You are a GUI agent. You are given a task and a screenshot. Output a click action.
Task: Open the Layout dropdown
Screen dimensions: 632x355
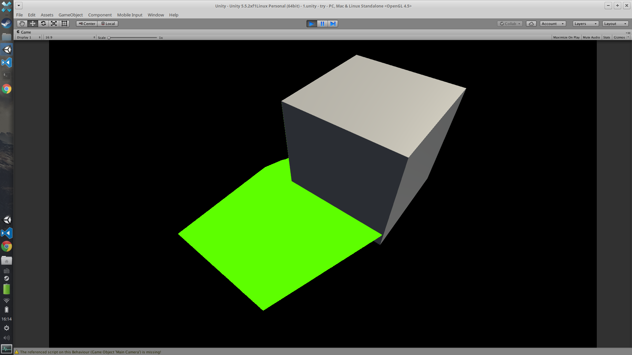coord(615,24)
